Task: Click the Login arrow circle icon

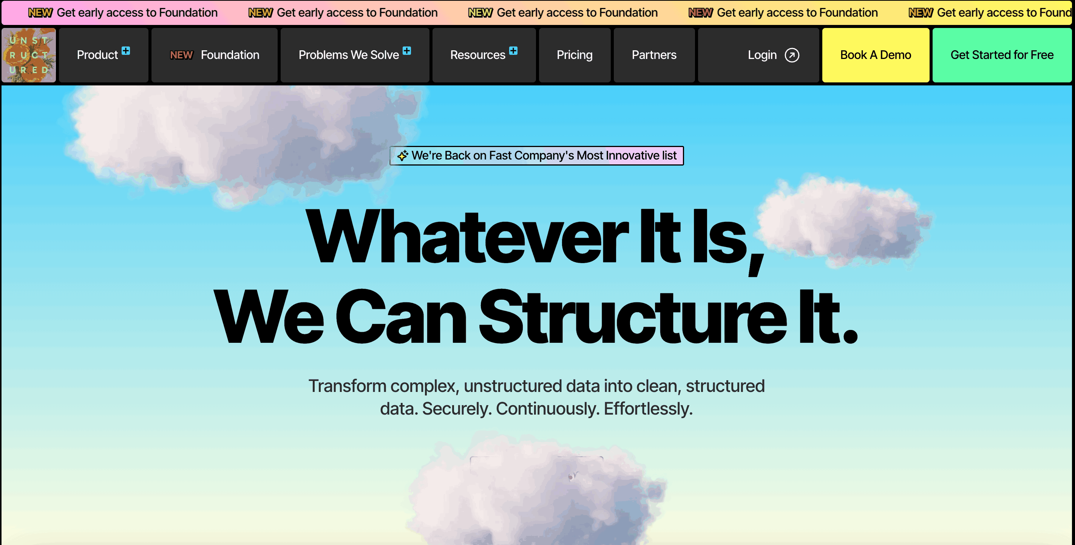Action: [x=792, y=55]
